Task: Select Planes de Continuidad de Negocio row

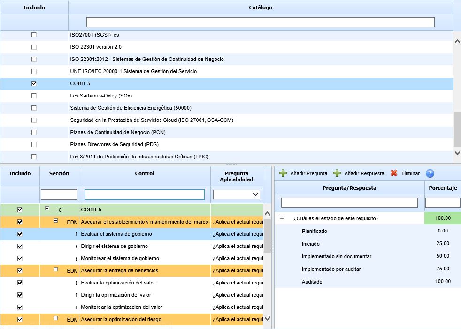Action: 118,132
